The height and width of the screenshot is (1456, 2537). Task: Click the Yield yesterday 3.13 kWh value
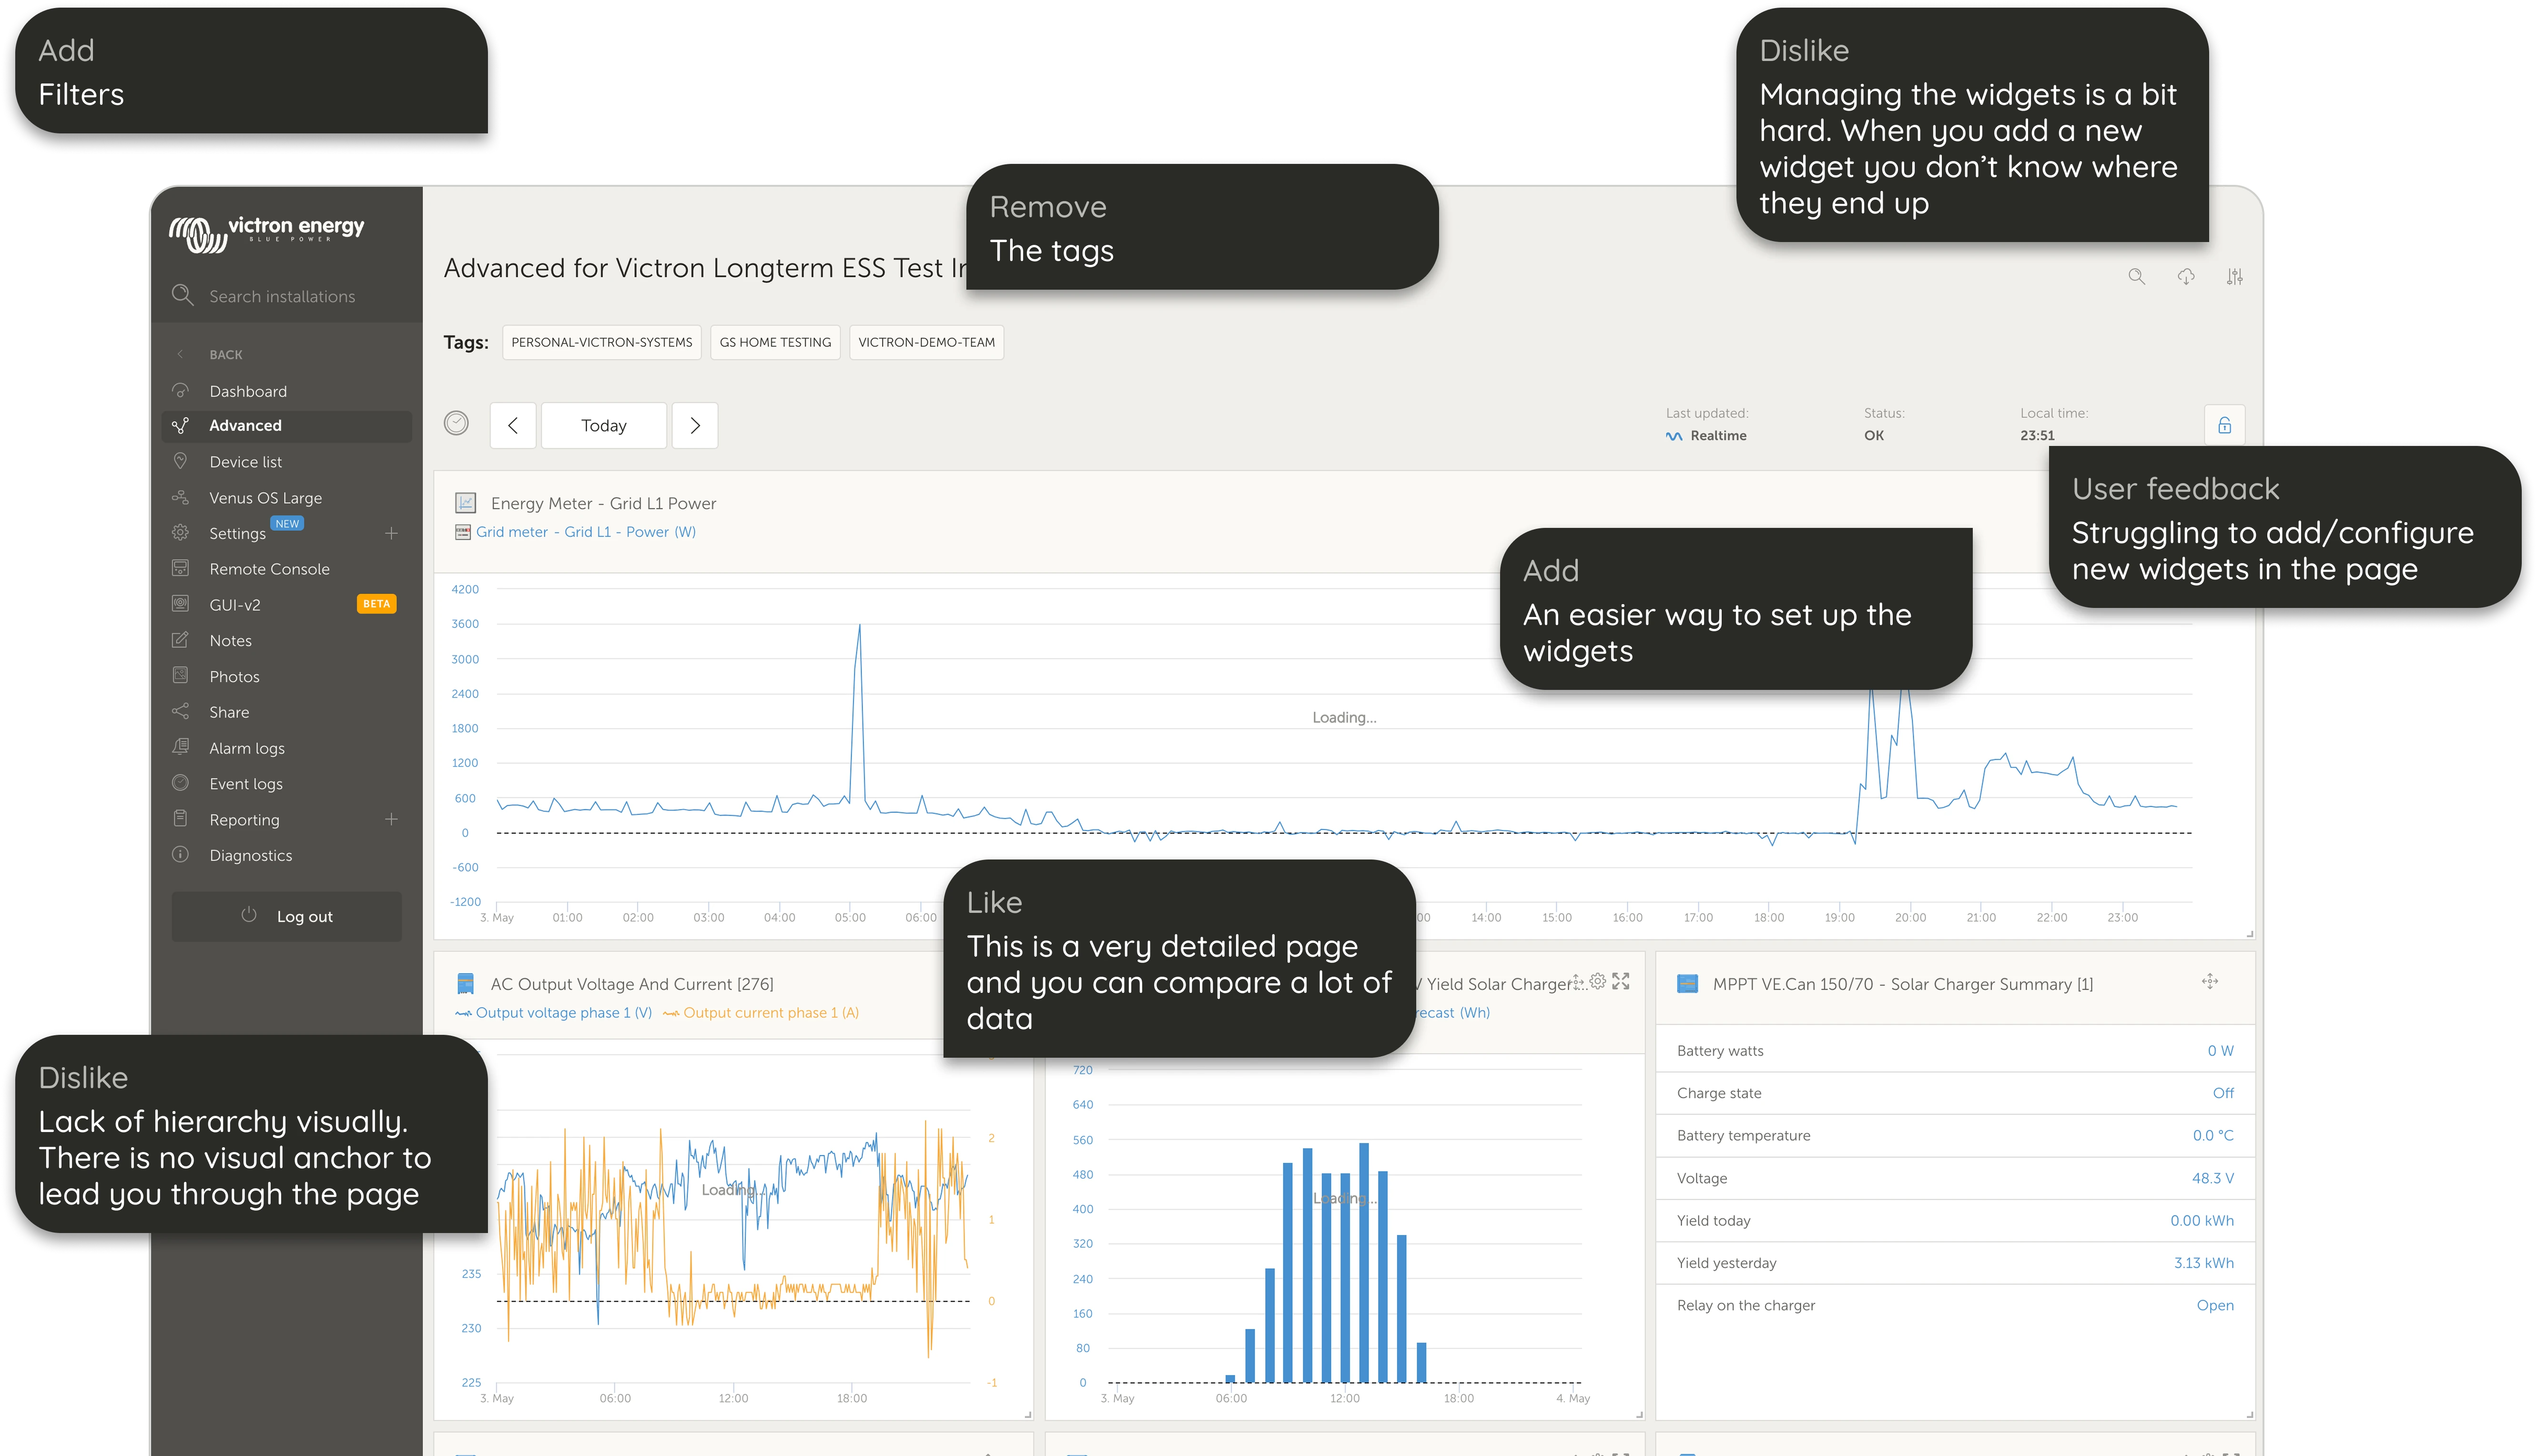(2203, 1263)
